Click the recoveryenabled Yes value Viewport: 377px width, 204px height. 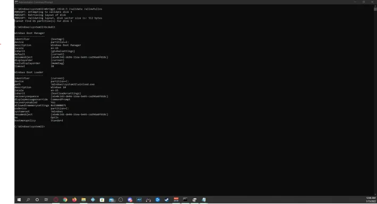click(53, 103)
